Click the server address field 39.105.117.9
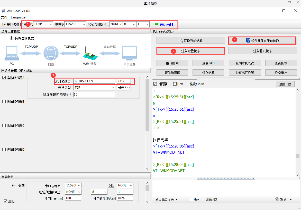 pyautogui.click(x=94, y=81)
